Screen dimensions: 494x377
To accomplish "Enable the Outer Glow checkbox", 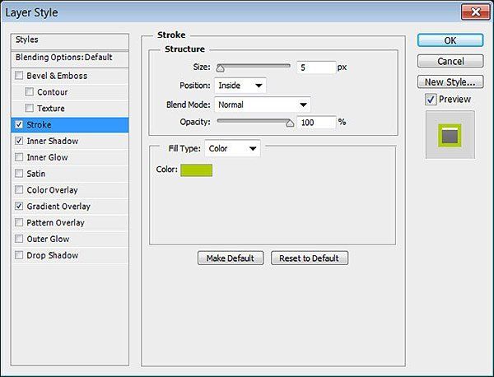I will [19, 239].
